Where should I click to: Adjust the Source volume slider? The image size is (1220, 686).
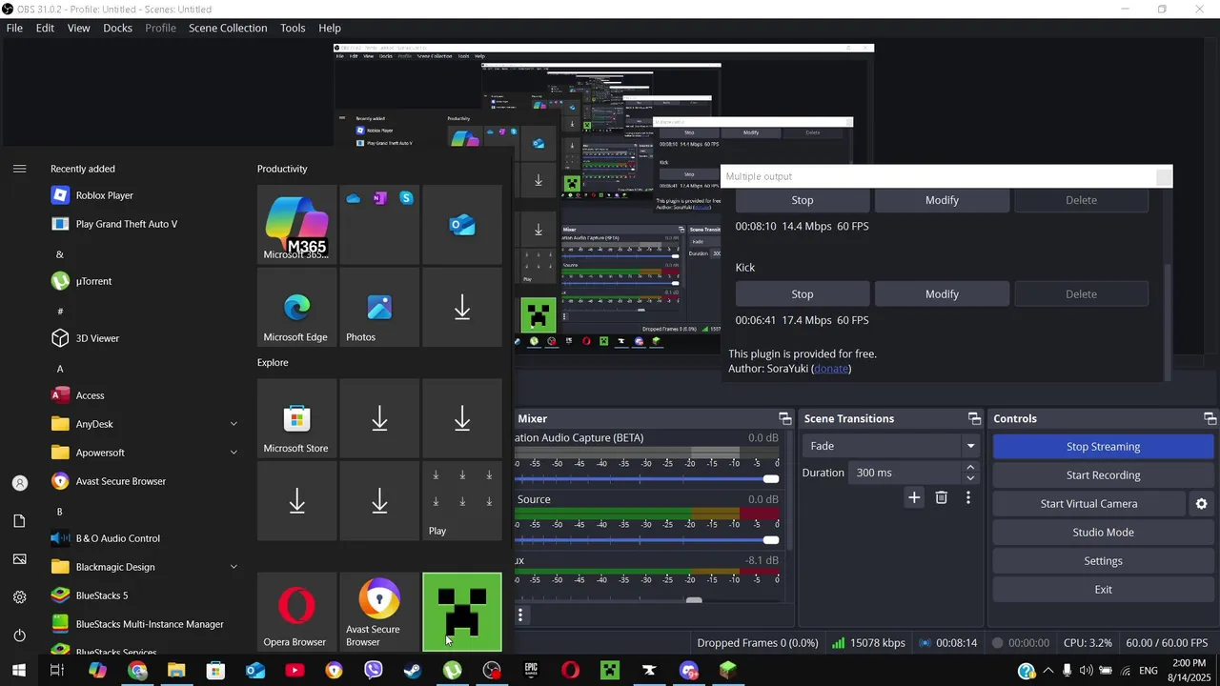point(771,540)
